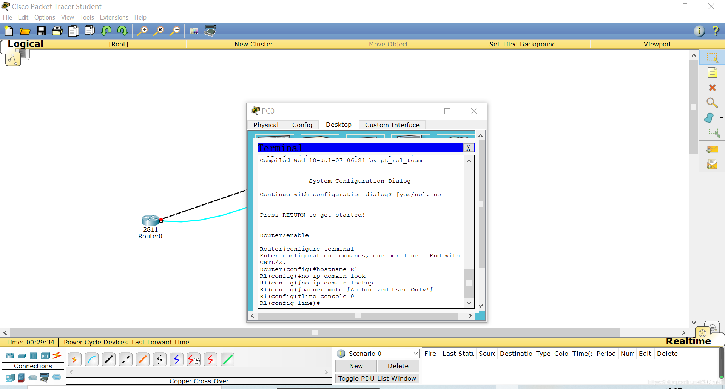Image resolution: width=725 pixels, height=389 pixels.
Task: Expand the polygon tool dropdown arrow
Action: (x=722, y=118)
